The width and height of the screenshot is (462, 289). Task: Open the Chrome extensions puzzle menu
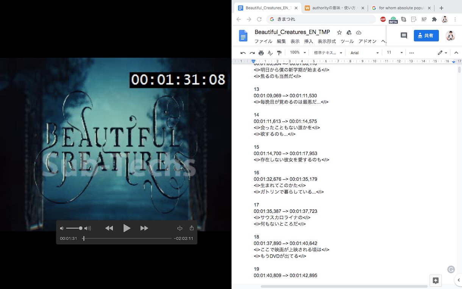(434, 19)
